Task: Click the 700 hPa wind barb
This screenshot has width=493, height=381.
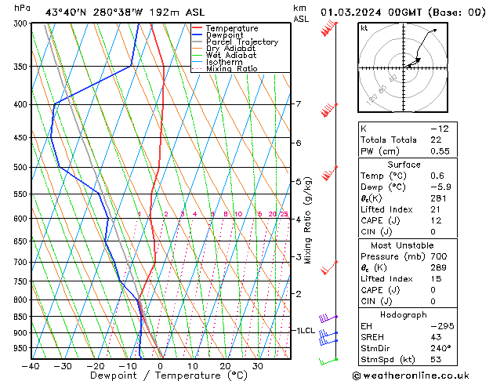Action: [x=329, y=268]
